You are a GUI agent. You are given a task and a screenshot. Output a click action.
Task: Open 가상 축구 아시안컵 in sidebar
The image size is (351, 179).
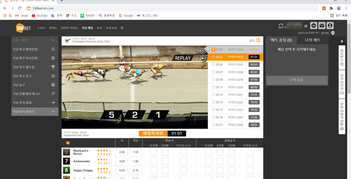[35, 58]
